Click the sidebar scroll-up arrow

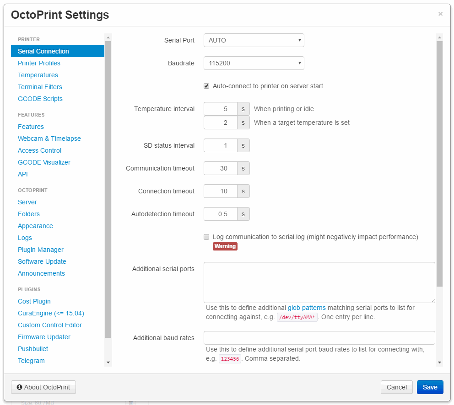pyautogui.click(x=108, y=37)
